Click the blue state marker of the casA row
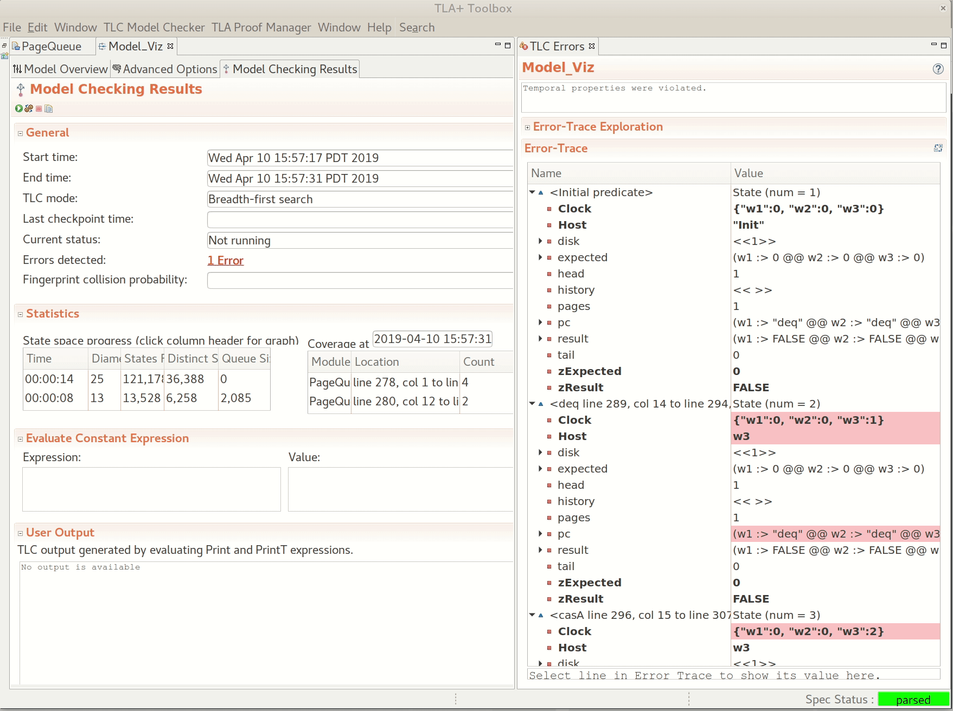Image resolution: width=953 pixels, height=711 pixels. (541, 615)
